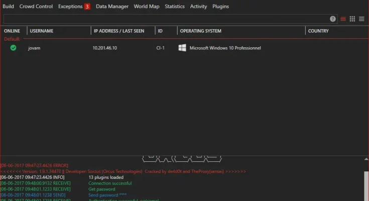369x201 pixels.
Task: Sort clients by the USERNAME column header
Action: [x=42, y=31]
